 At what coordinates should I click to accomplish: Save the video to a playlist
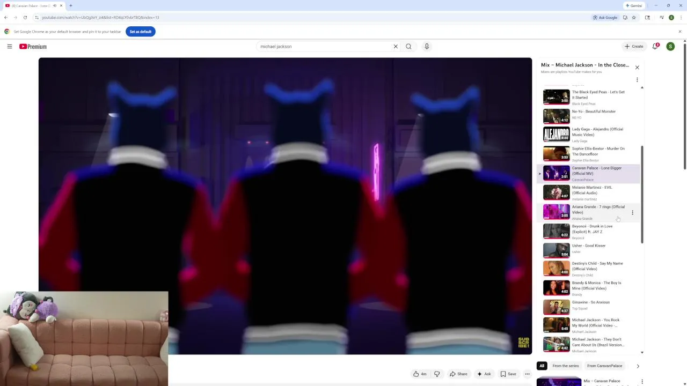pos(508,374)
